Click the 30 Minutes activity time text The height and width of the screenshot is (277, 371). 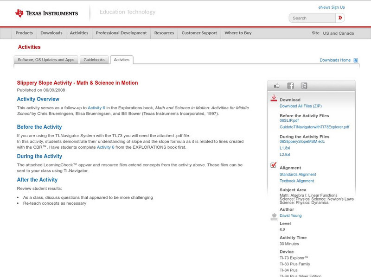pos(289,244)
